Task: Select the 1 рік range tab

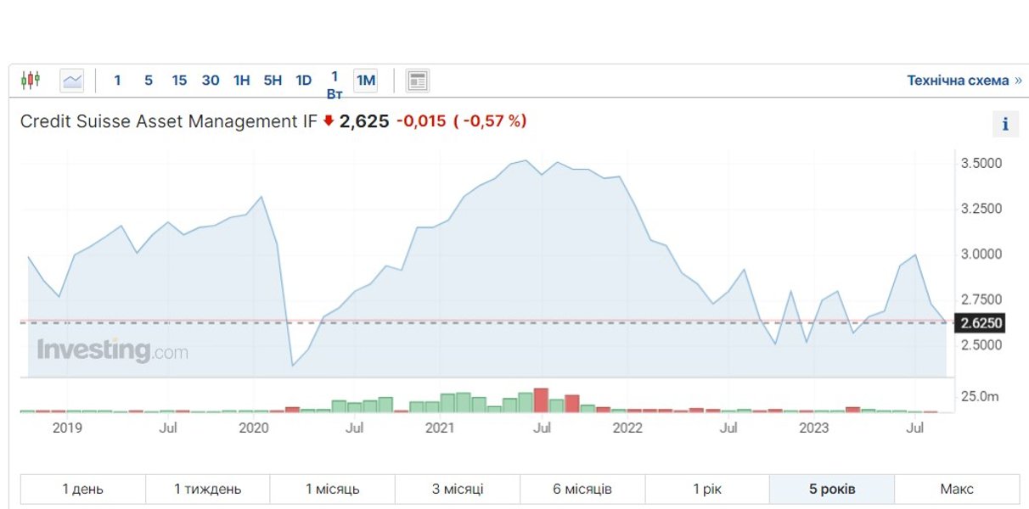Action: click(707, 489)
